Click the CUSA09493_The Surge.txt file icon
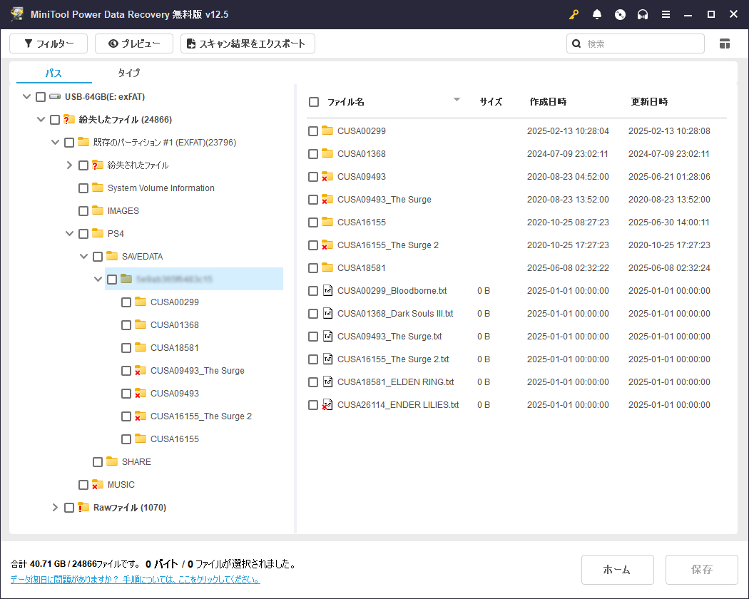Screen dimensions: 749x599 (327, 337)
